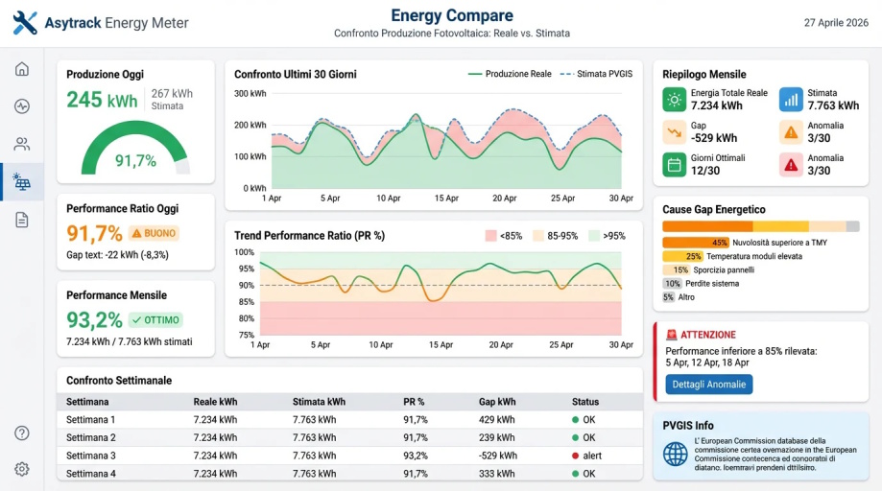Click the Energia Totale Reale sun icon
Screen dimensions: 882x491
point(674,100)
